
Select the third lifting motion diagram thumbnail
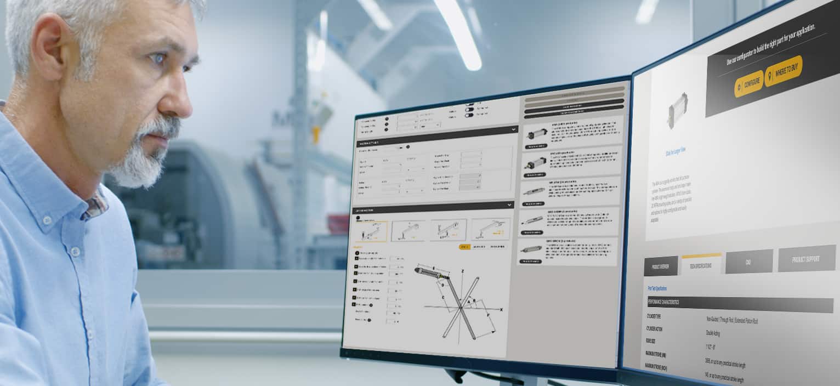(x=448, y=230)
